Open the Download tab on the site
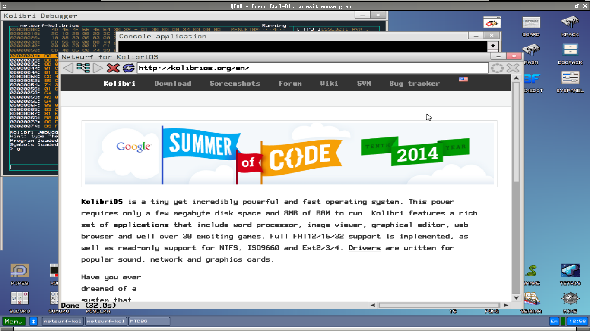 coord(173,83)
